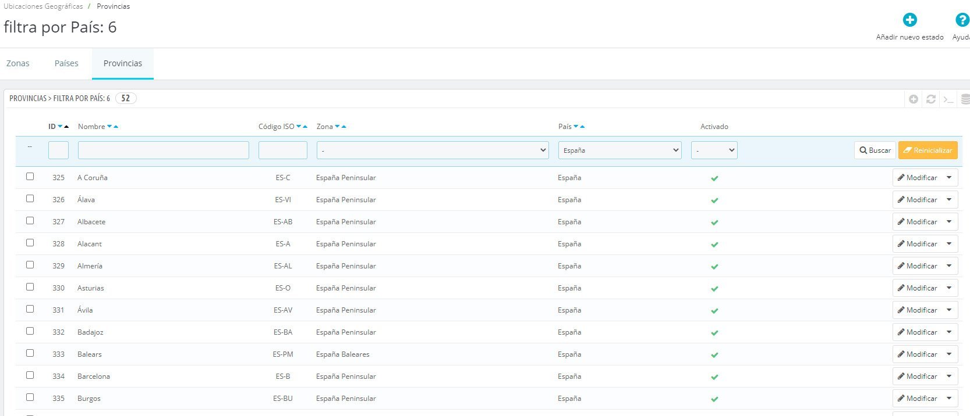Image resolution: width=970 pixels, height=416 pixels.
Task: Switch to the Zonas tab
Action: (18, 63)
